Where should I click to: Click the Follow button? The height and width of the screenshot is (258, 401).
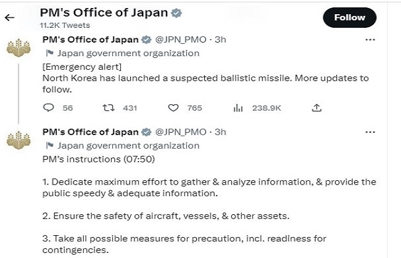click(x=349, y=17)
